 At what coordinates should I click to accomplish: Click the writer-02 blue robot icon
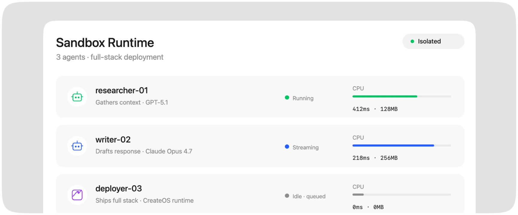(77, 146)
